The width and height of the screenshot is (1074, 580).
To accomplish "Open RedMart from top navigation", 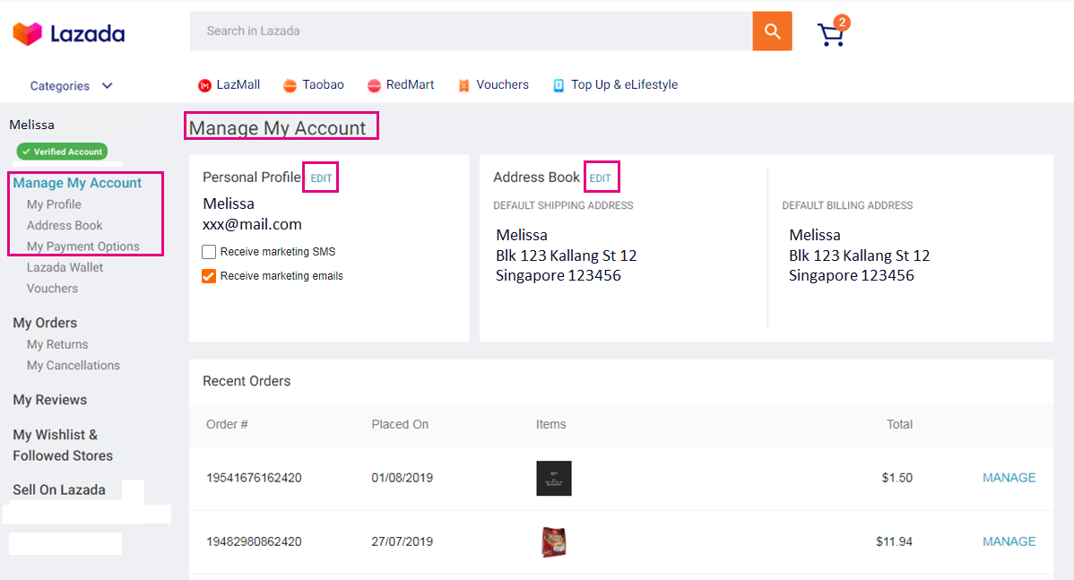I will click(410, 85).
